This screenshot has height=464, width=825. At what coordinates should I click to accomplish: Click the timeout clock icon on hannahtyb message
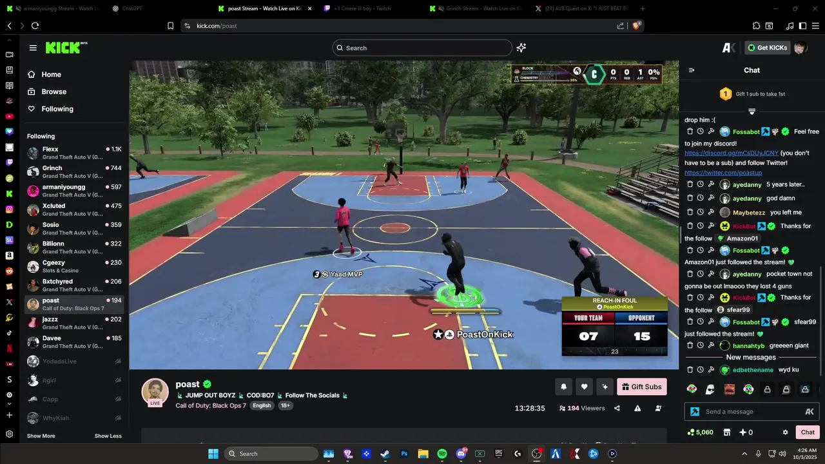700,345
